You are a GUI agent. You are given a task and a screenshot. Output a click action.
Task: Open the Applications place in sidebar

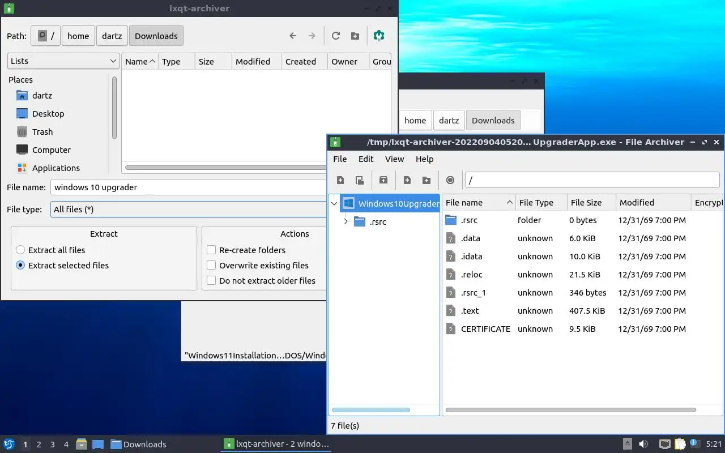(x=57, y=168)
